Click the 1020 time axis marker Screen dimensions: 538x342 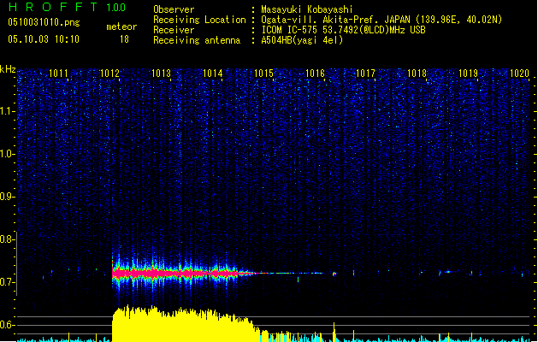pyautogui.click(x=519, y=74)
